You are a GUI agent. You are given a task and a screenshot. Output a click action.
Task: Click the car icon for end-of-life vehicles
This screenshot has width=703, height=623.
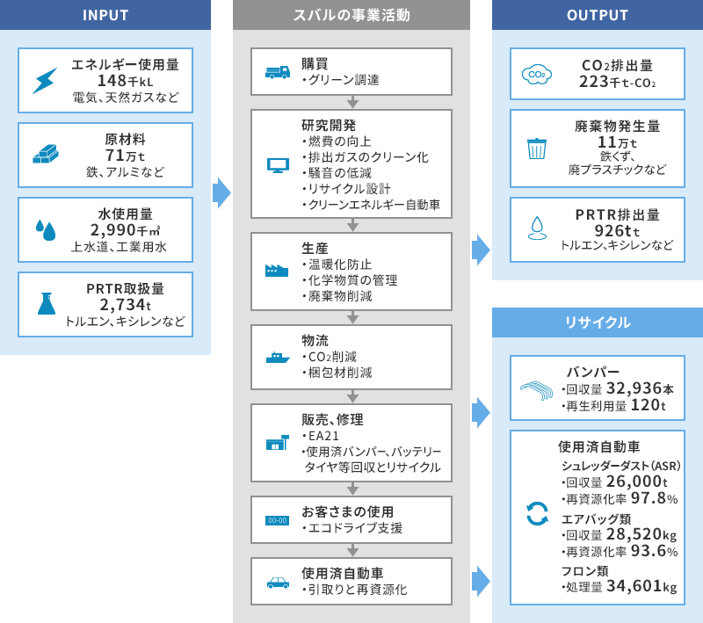coord(278,583)
